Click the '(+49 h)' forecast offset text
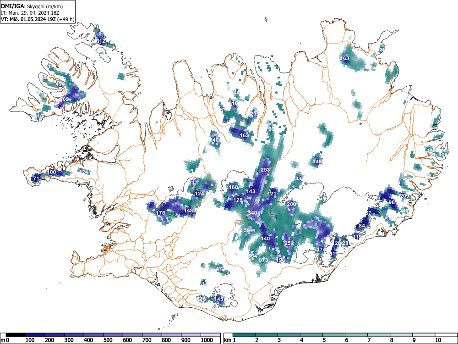 [x=66, y=19]
